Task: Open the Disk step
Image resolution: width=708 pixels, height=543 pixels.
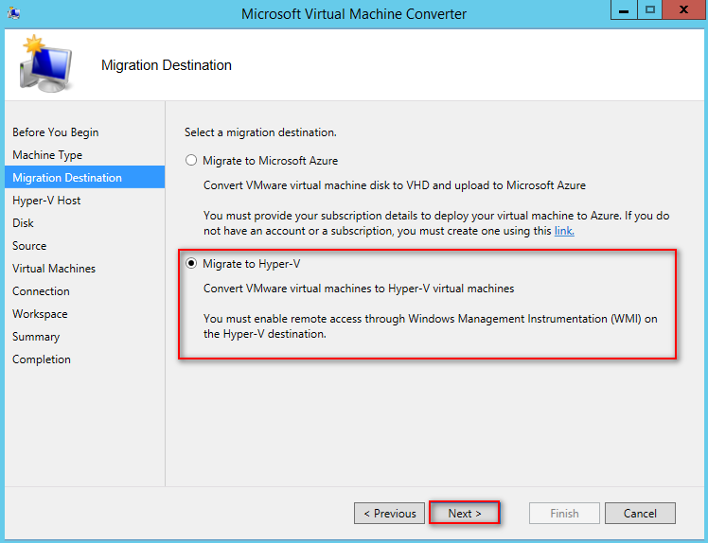Action: click(x=23, y=223)
